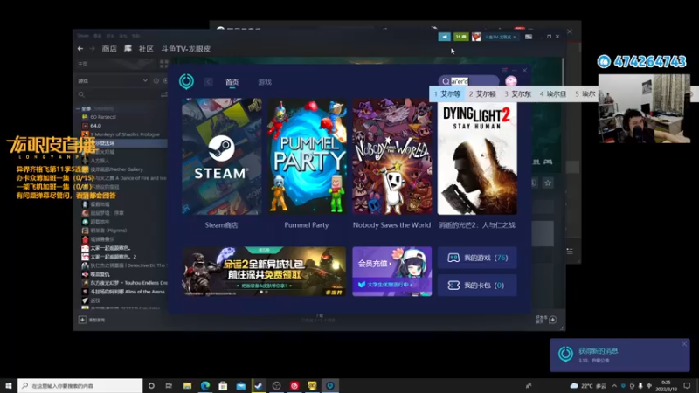
Task: Open the library filter sliders icon
Action: tap(163, 94)
